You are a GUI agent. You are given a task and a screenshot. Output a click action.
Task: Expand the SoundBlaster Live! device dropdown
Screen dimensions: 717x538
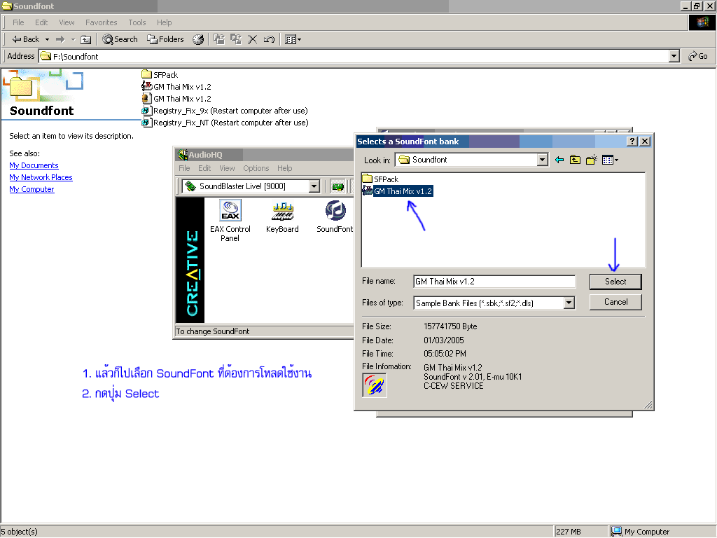[x=314, y=186]
